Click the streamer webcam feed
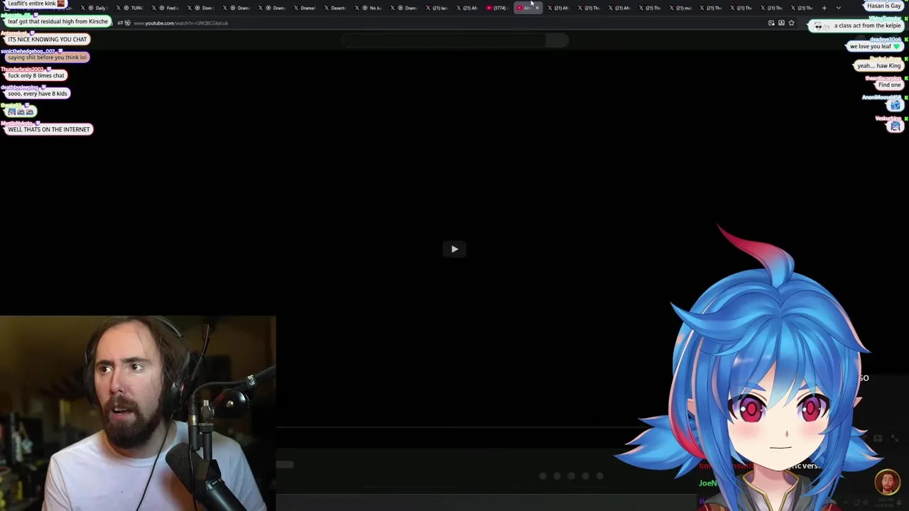Image resolution: width=909 pixels, height=511 pixels. click(x=138, y=413)
